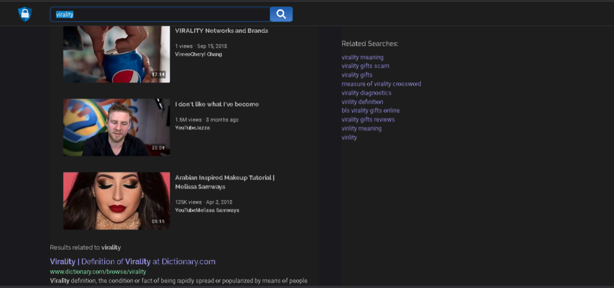
Task: Click '1 views · Sep 15, 2018' text
Action: [x=201, y=46]
